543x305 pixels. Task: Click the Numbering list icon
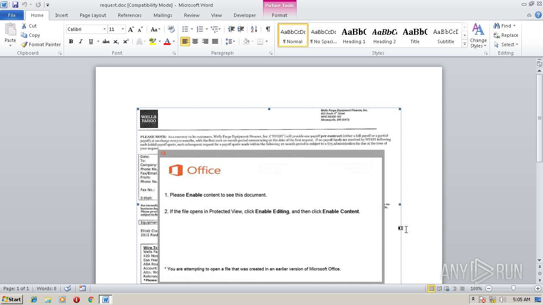(x=200, y=29)
